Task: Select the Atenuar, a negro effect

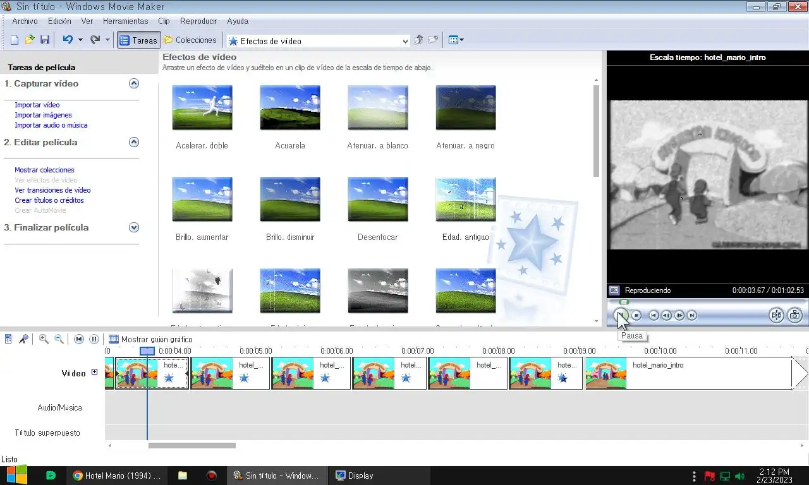Action: tap(466, 108)
